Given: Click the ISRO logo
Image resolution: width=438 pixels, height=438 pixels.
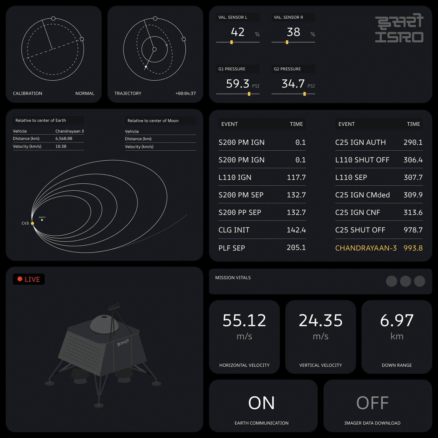Looking at the screenshot, I should 399,28.
